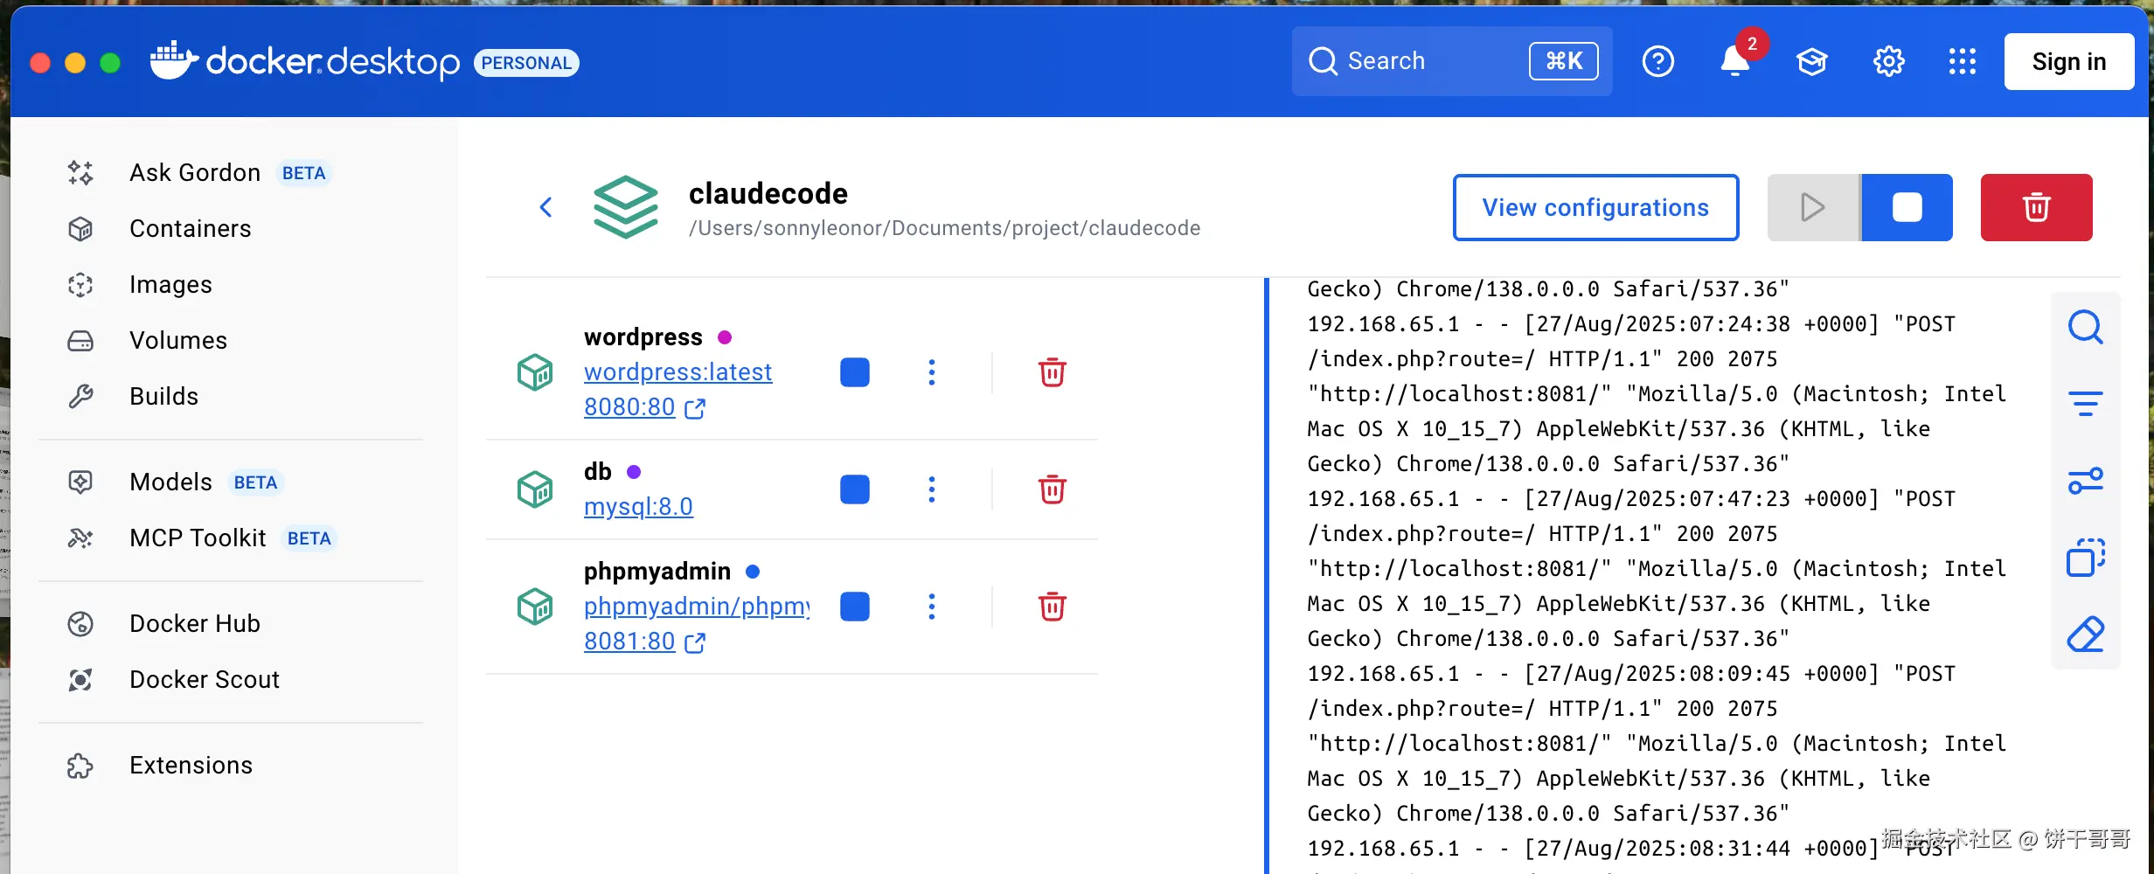Click the search logs magnifier icon
This screenshot has width=2154, height=874.
[2085, 327]
